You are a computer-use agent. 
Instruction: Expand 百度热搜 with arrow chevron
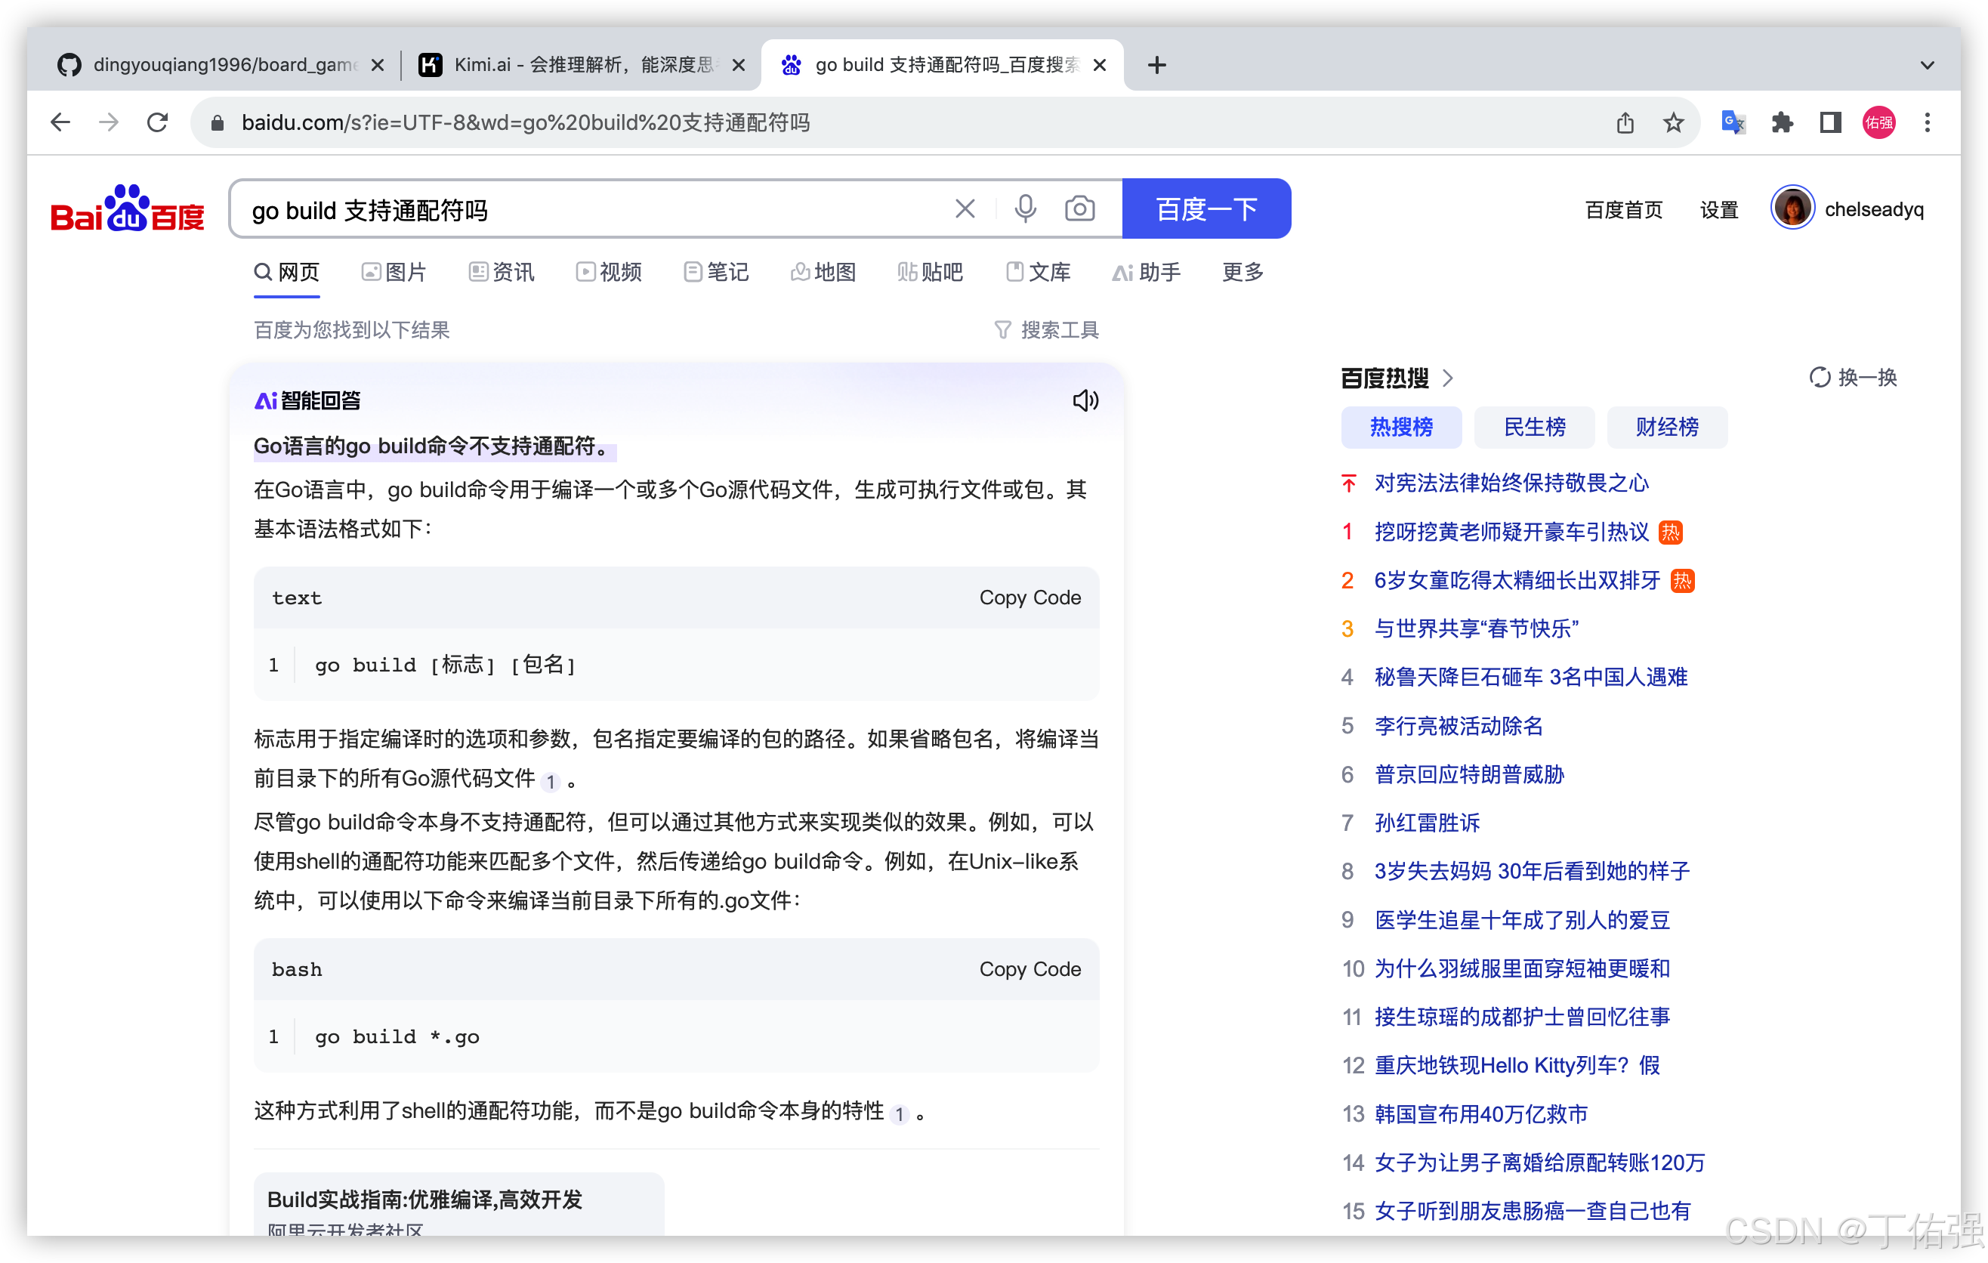(1447, 378)
